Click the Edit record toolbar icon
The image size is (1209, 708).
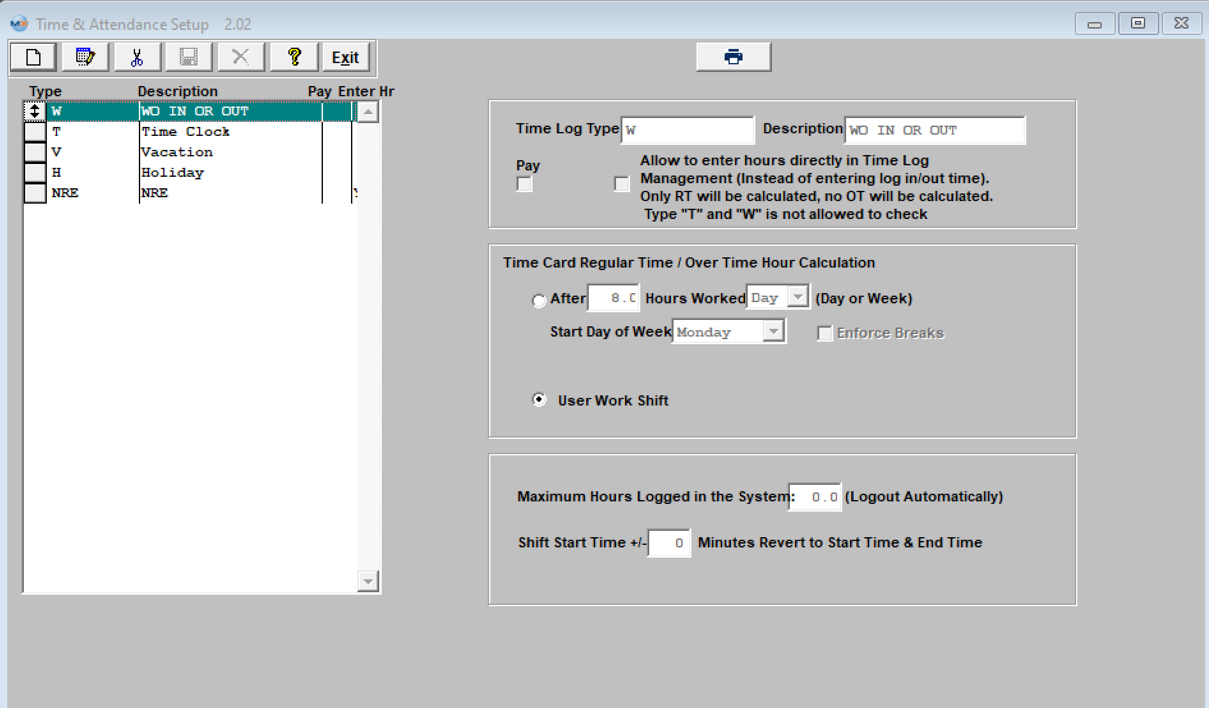click(x=85, y=58)
